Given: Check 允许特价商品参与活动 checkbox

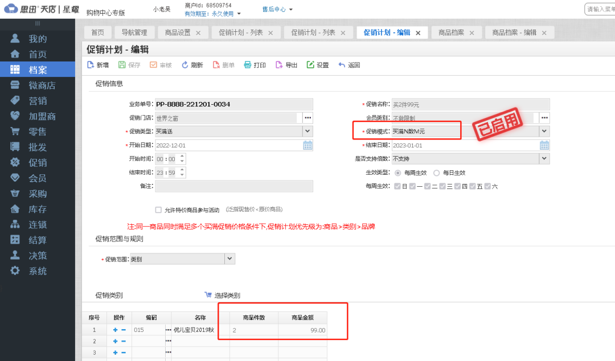Looking at the screenshot, I should coord(158,209).
